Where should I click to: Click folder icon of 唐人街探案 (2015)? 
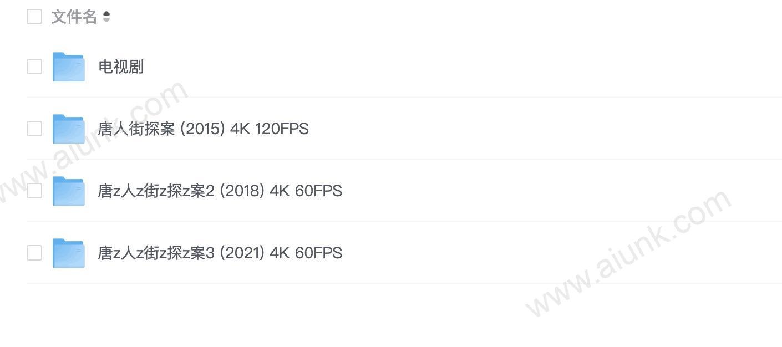69,129
